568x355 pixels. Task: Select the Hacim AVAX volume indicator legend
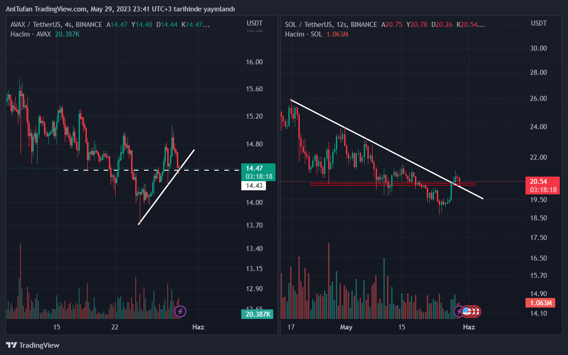[x=31, y=34]
